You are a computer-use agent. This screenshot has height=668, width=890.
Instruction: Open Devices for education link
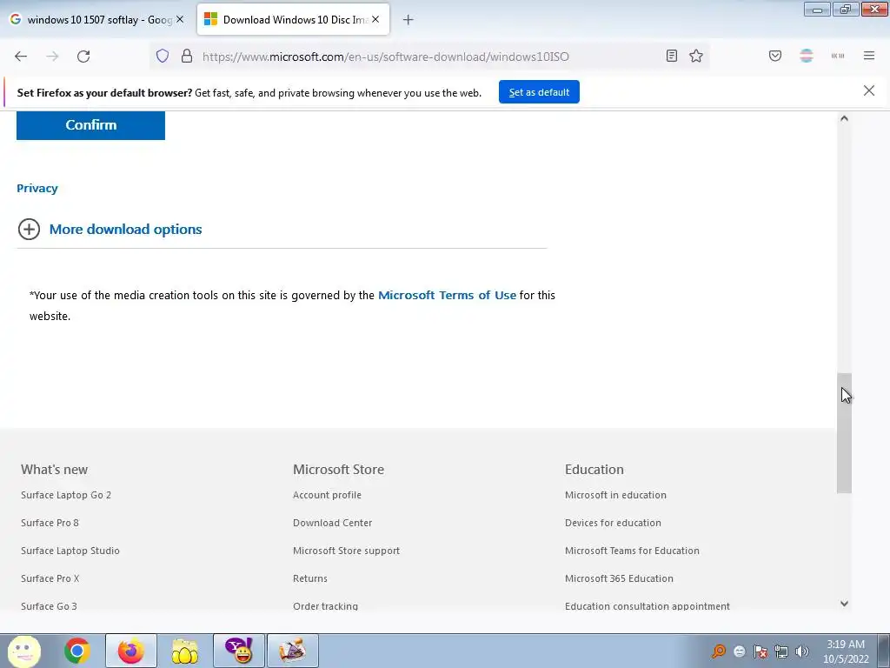pyautogui.click(x=613, y=523)
